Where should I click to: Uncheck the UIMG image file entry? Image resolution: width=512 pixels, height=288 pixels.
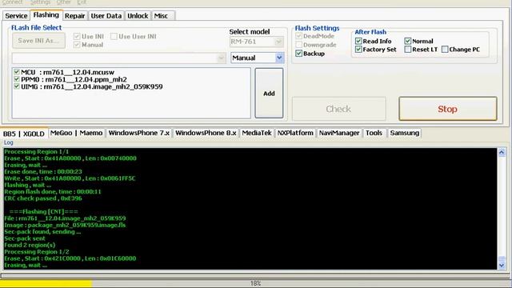17,86
